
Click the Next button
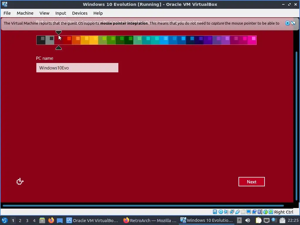pyautogui.click(x=251, y=182)
